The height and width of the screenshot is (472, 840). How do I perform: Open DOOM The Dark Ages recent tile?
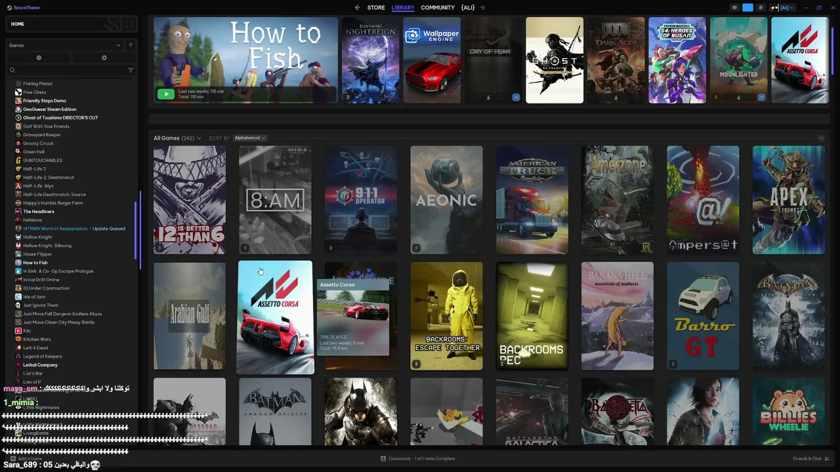[616, 60]
